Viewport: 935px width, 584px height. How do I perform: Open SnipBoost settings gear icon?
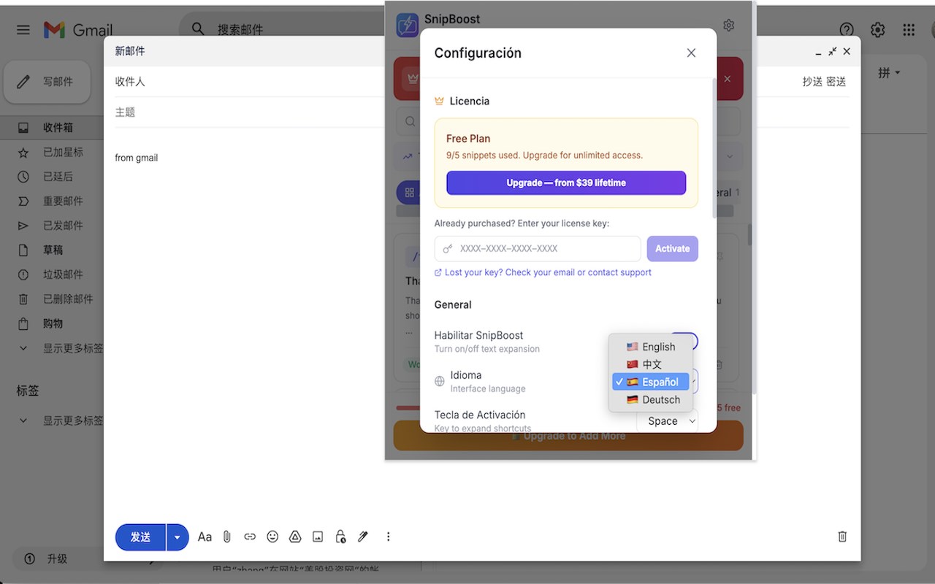pyautogui.click(x=728, y=26)
